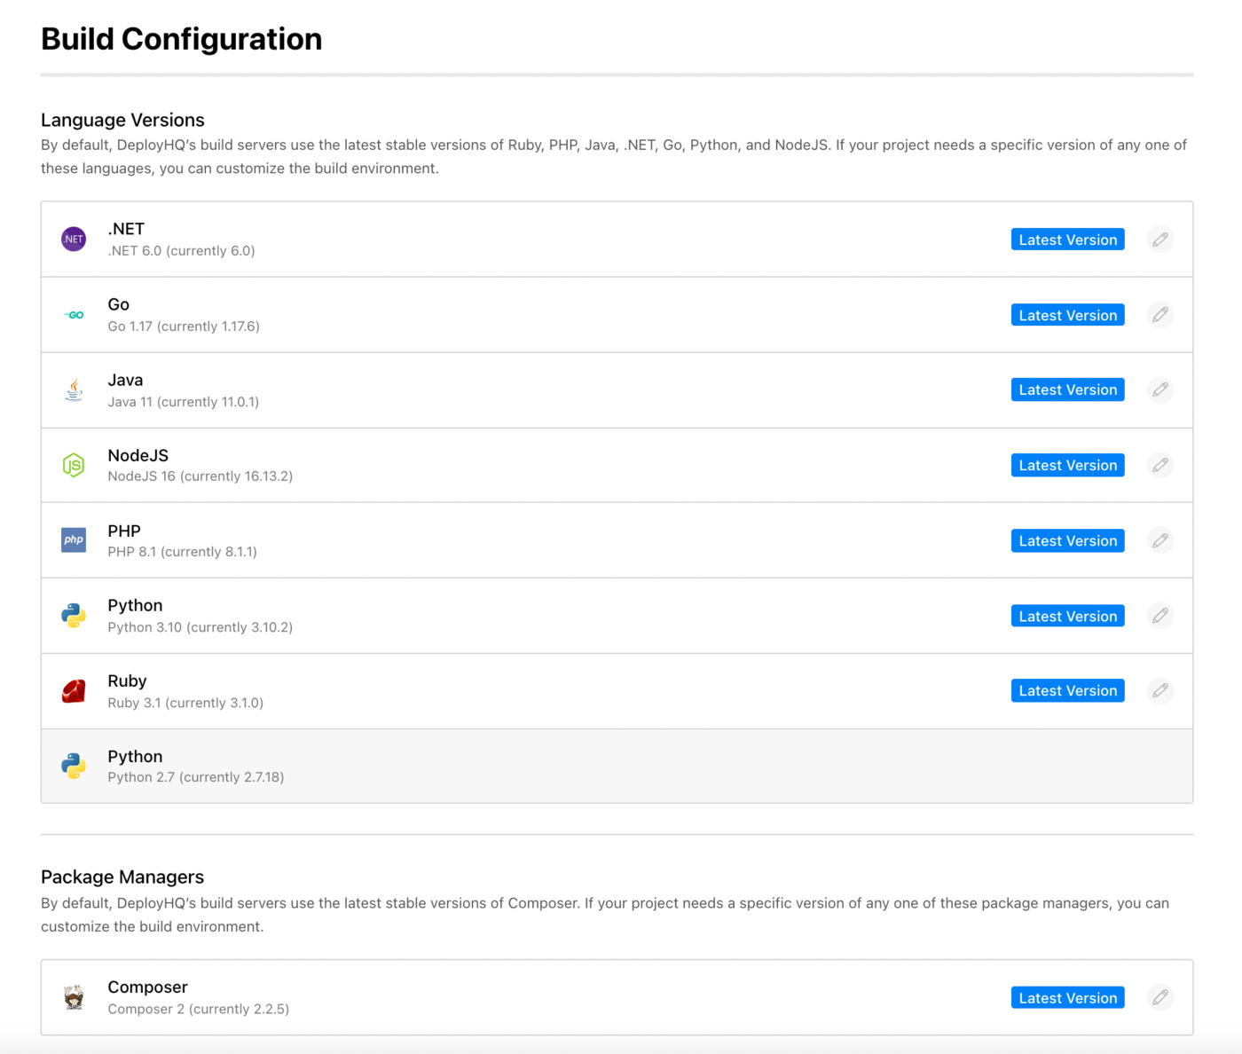1242x1054 pixels.
Task: Click 'Go 1.17 (currently 1.17.6)' text
Action: (x=184, y=326)
